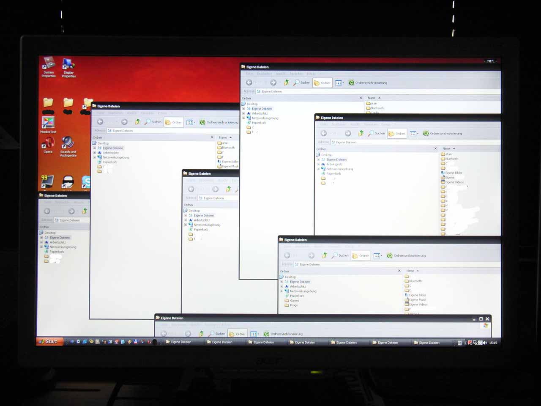
Task: Click the Suchen magnifier in bottom-right window
Action: click(334, 255)
